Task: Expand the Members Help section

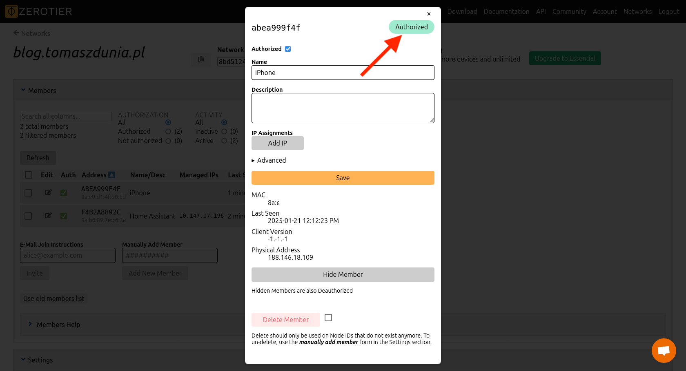Action: (x=30, y=324)
